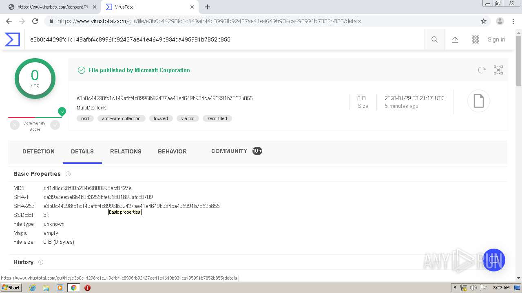This screenshot has width=522, height=293.
Task: Click the file type document icon
Action: (x=478, y=101)
